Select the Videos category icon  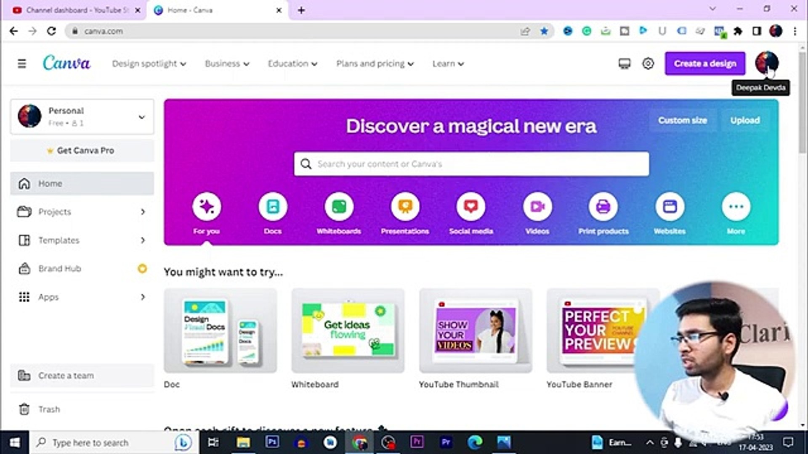[537, 206]
